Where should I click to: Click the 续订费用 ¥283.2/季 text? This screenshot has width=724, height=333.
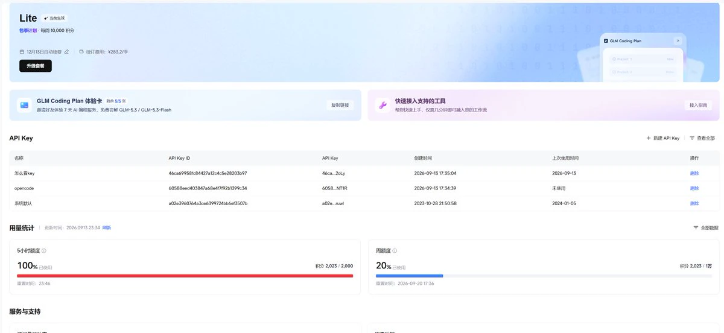pyautogui.click(x=107, y=52)
